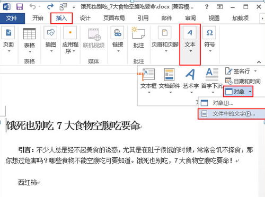This screenshot has height=197, width=265.
Task: Open the 引用 (References) tab
Action: (143, 18)
